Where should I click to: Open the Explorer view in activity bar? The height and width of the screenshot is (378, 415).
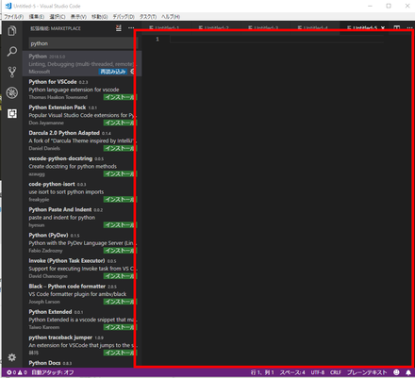[12, 30]
